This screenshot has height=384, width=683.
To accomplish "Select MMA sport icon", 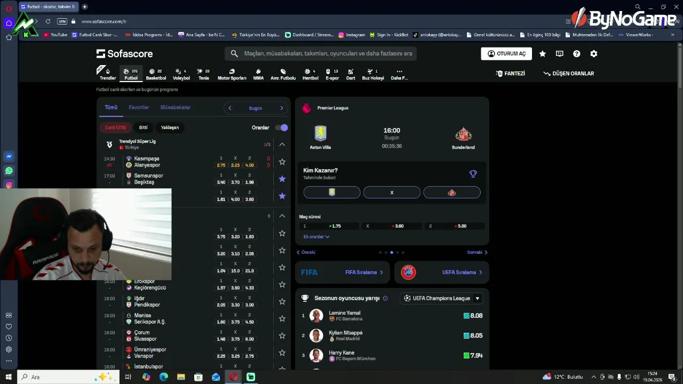I will pyautogui.click(x=258, y=74).
